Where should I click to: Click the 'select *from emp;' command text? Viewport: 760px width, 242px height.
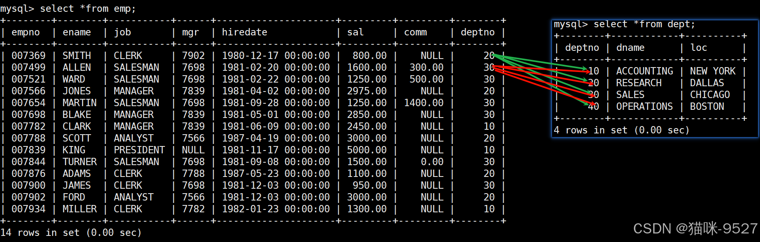88,9
